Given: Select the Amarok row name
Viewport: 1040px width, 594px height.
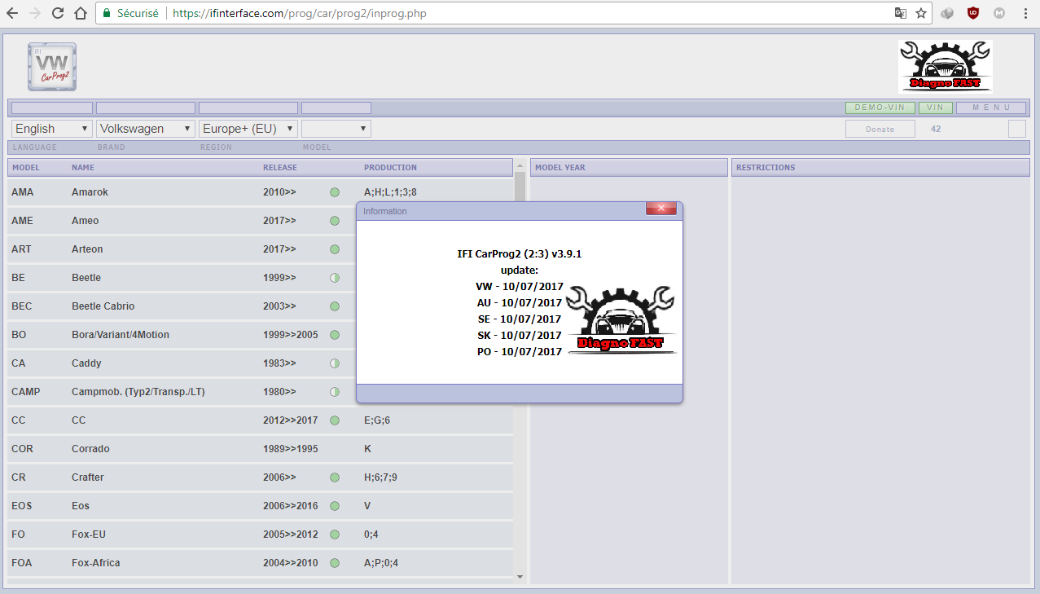Looking at the screenshot, I should pyautogui.click(x=90, y=192).
